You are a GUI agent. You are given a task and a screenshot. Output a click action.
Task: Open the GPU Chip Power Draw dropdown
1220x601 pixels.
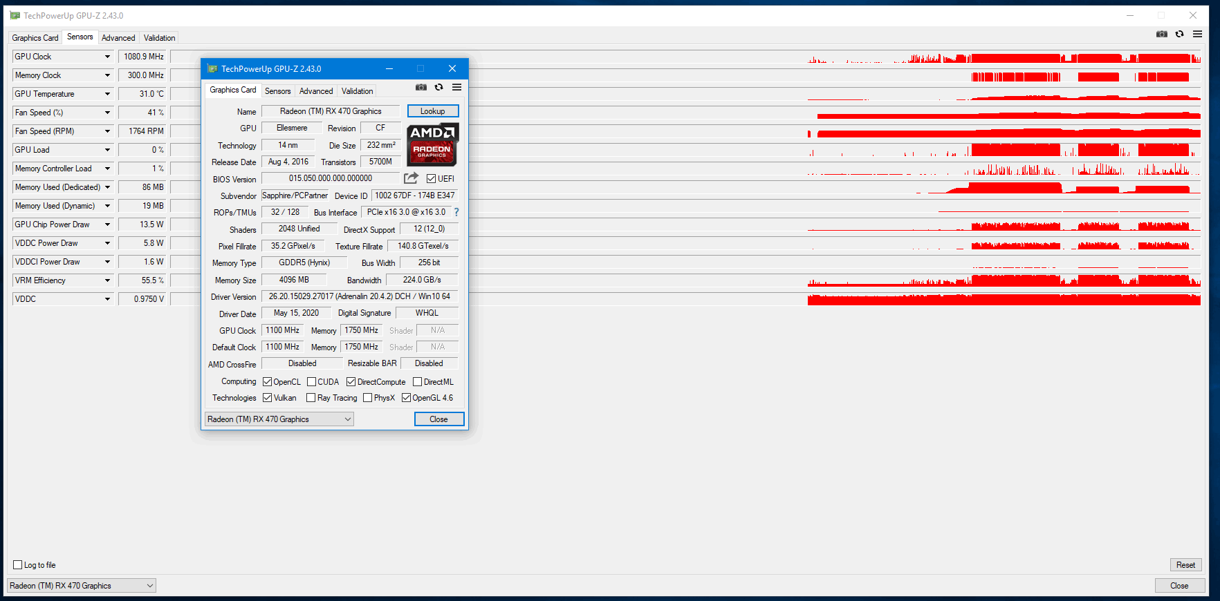coord(107,225)
